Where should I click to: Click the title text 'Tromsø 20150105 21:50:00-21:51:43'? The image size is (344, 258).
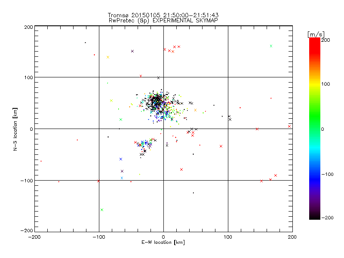click(163, 15)
